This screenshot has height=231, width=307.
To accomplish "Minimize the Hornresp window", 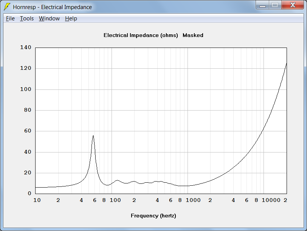I will [x=262, y=5].
